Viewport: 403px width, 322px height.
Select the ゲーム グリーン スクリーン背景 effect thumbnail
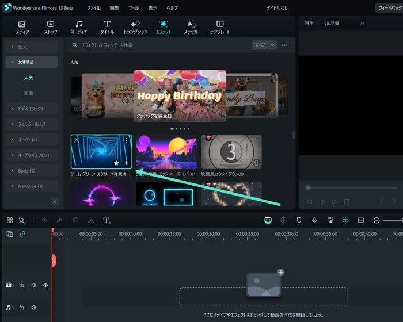pyautogui.click(x=101, y=152)
